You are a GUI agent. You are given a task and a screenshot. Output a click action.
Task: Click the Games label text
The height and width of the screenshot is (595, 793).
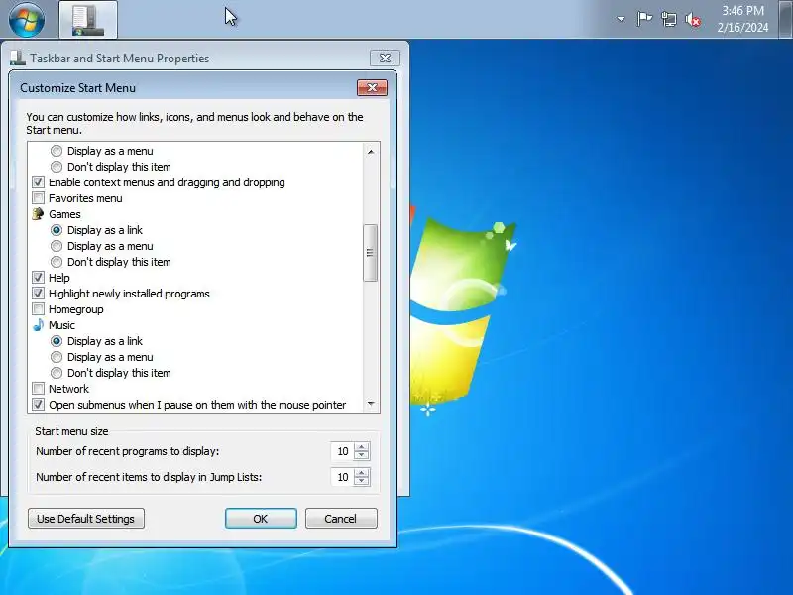tap(64, 214)
